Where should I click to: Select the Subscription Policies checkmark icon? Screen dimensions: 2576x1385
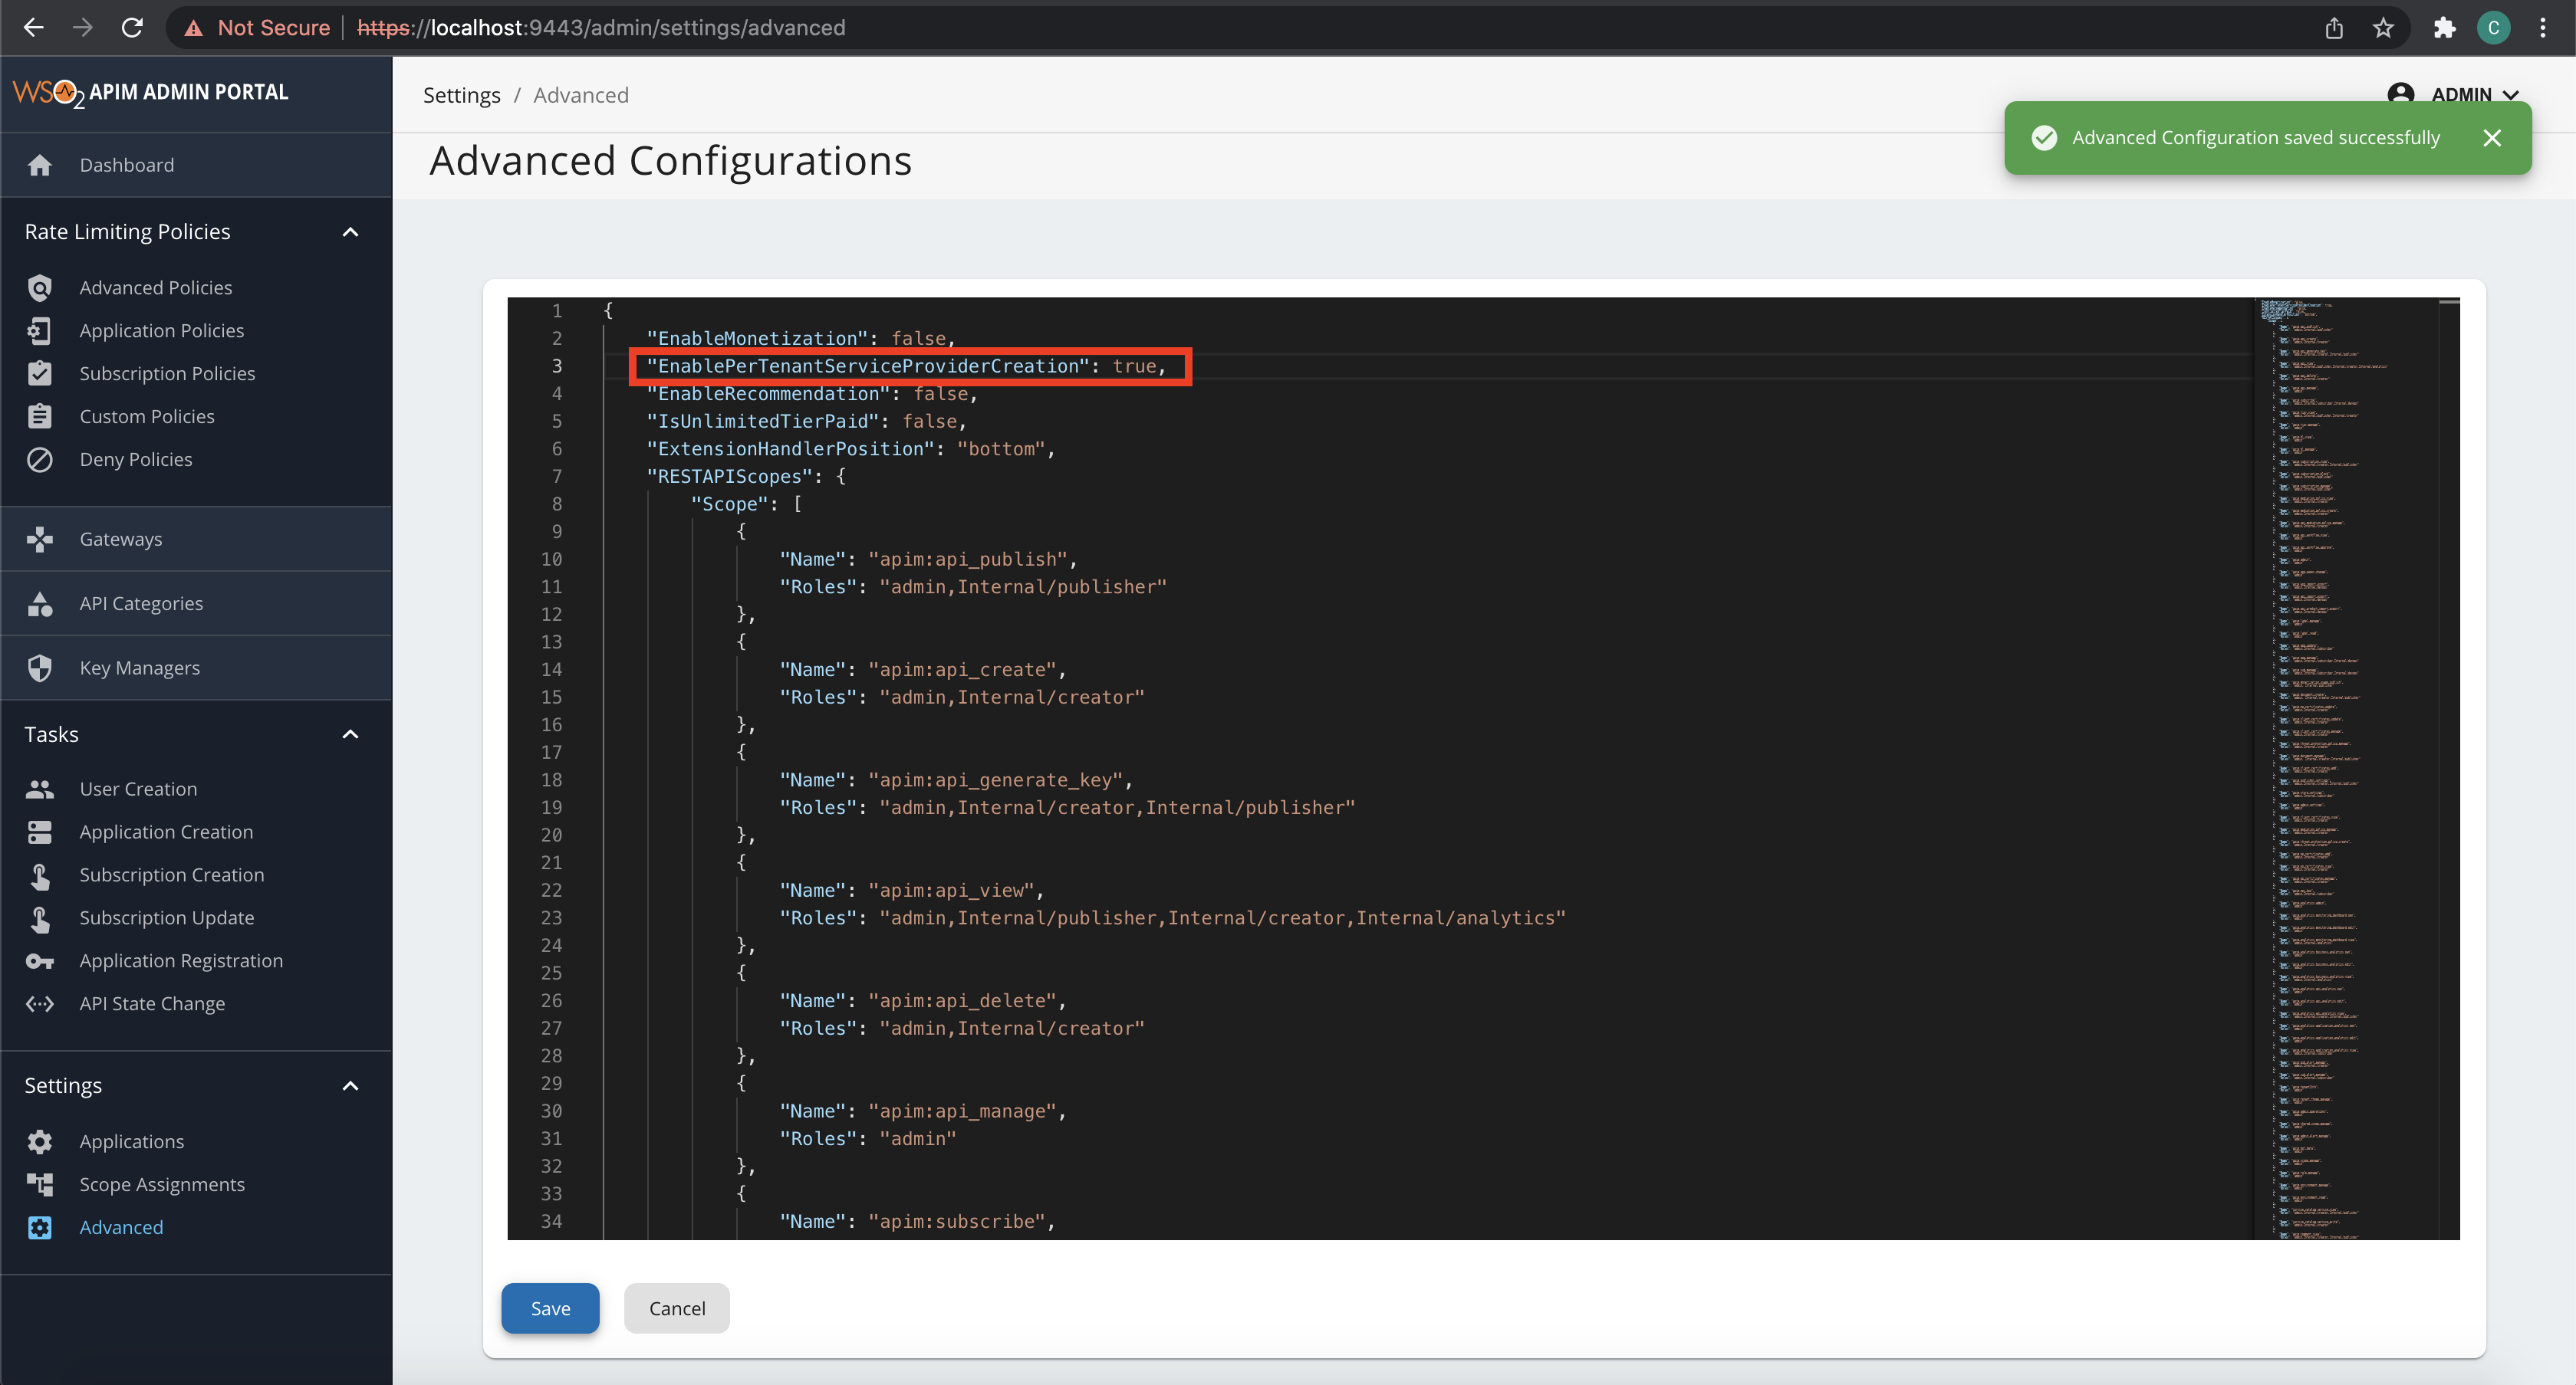click(x=40, y=373)
